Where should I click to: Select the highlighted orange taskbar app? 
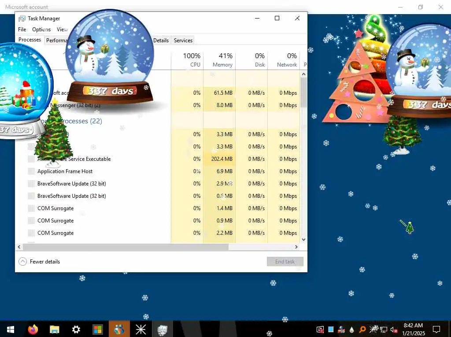[x=119, y=329]
